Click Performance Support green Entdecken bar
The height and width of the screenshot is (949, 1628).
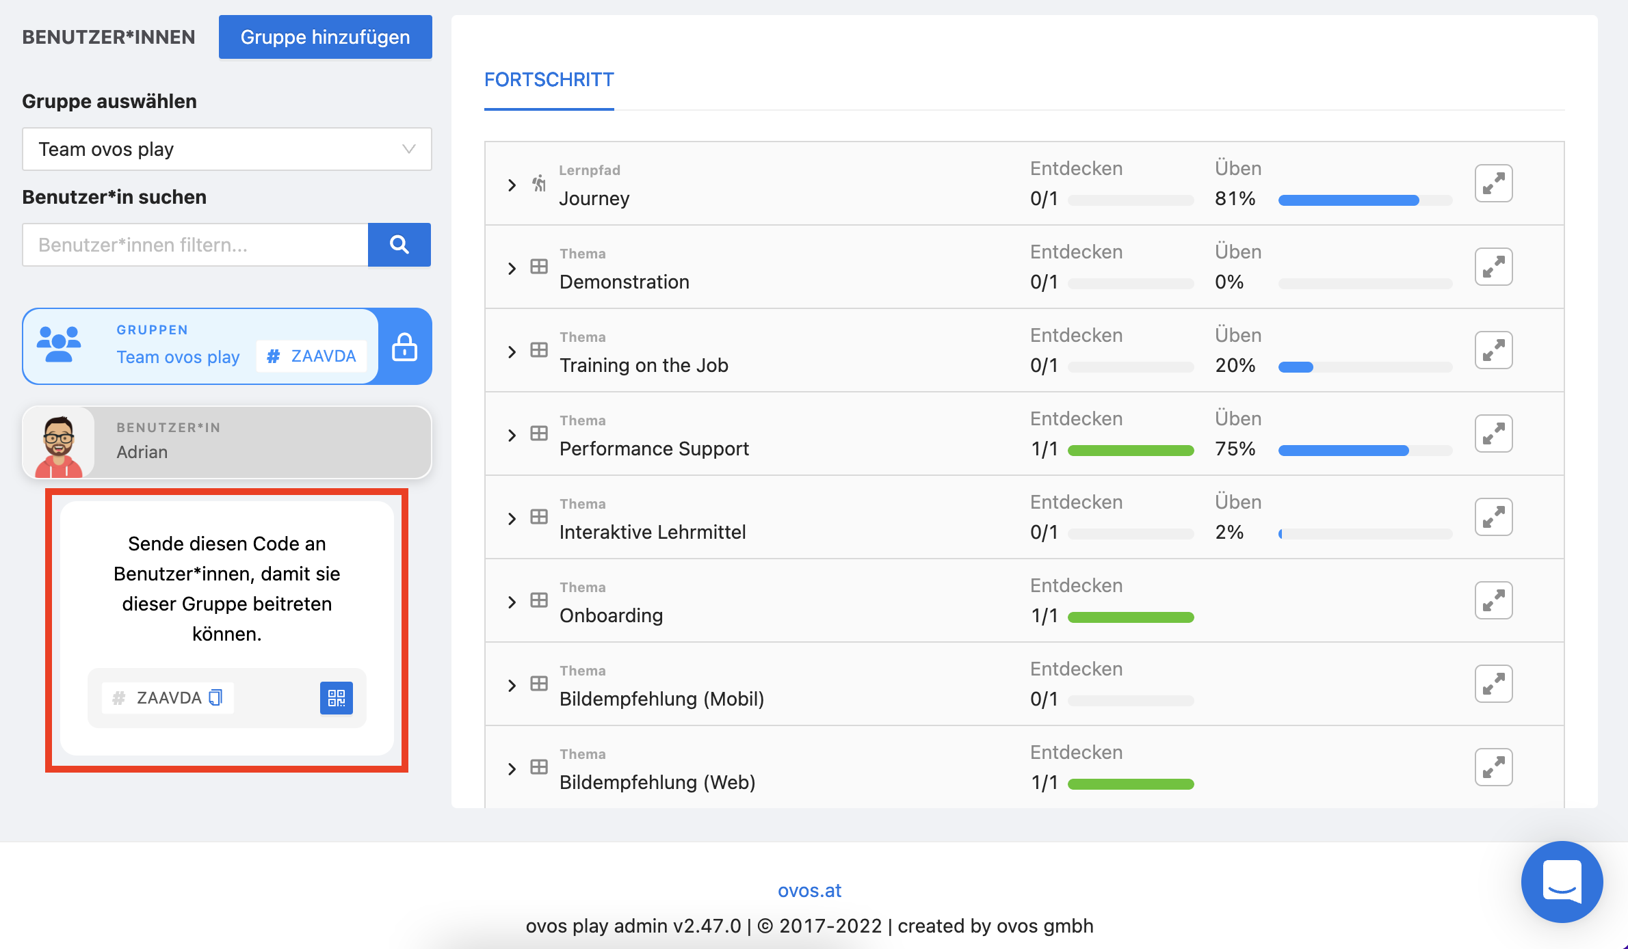tap(1131, 451)
